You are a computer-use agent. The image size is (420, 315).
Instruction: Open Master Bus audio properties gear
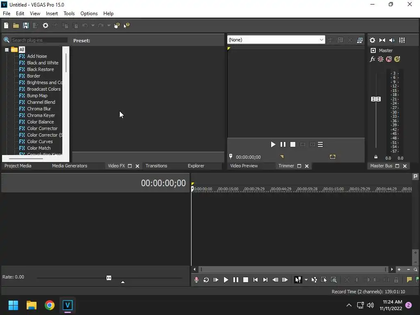click(x=372, y=40)
